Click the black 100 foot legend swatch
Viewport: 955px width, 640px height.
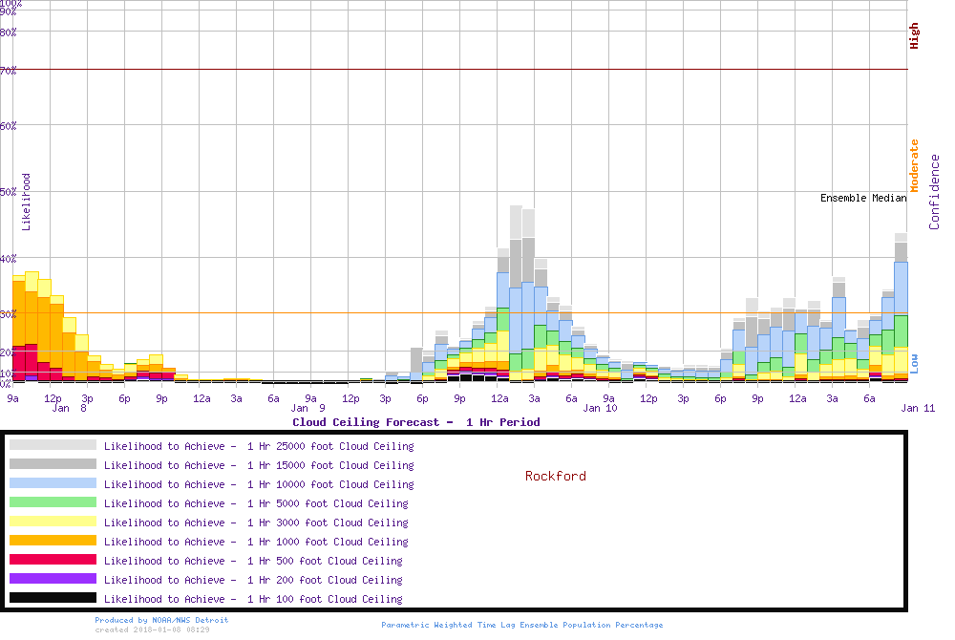(53, 598)
